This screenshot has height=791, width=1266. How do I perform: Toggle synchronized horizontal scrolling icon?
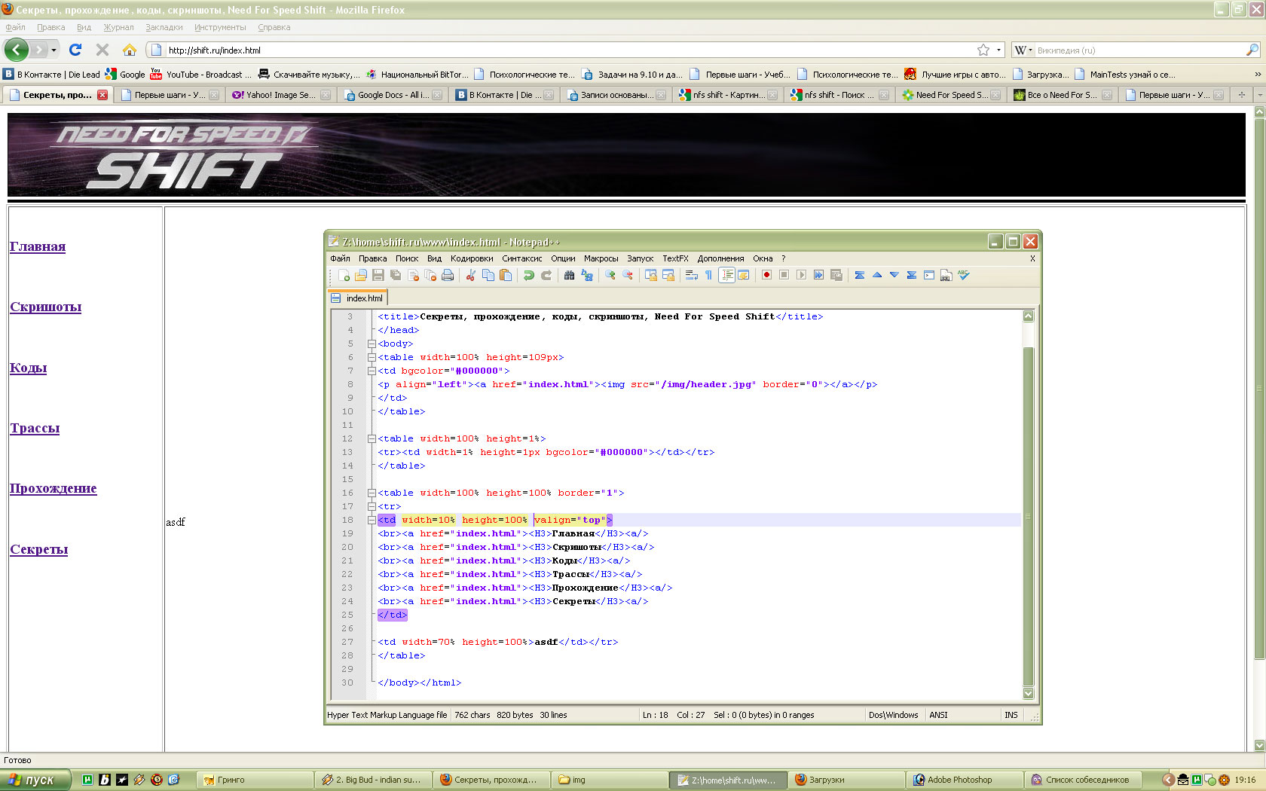[668, 275]
